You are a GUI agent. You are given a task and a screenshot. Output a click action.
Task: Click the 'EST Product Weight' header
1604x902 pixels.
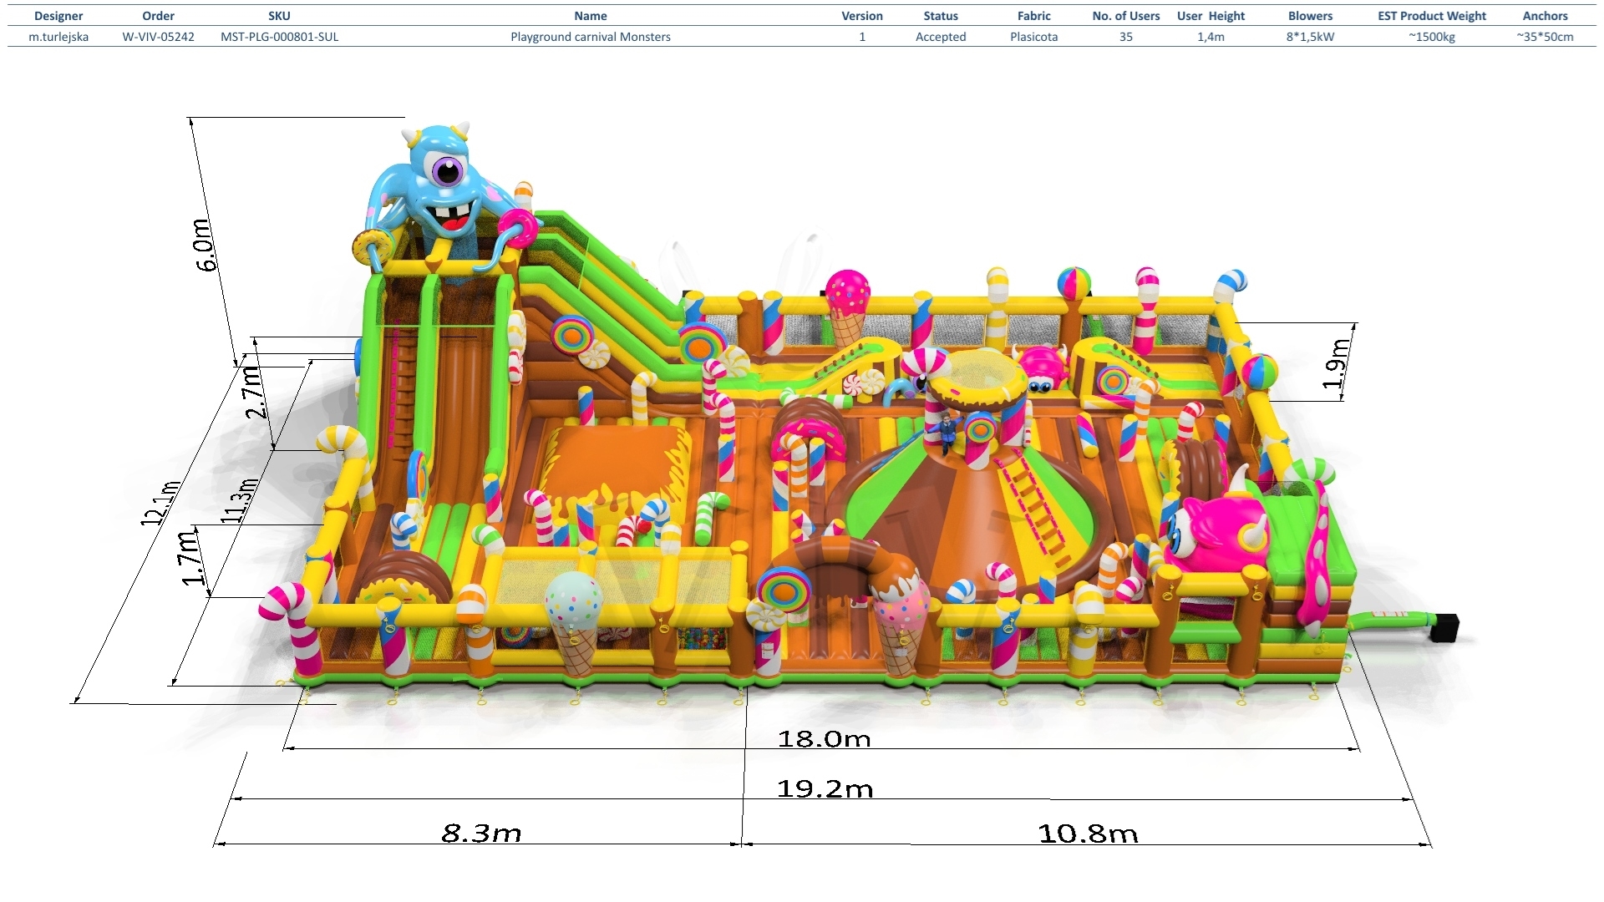(x=1432, y=16)
